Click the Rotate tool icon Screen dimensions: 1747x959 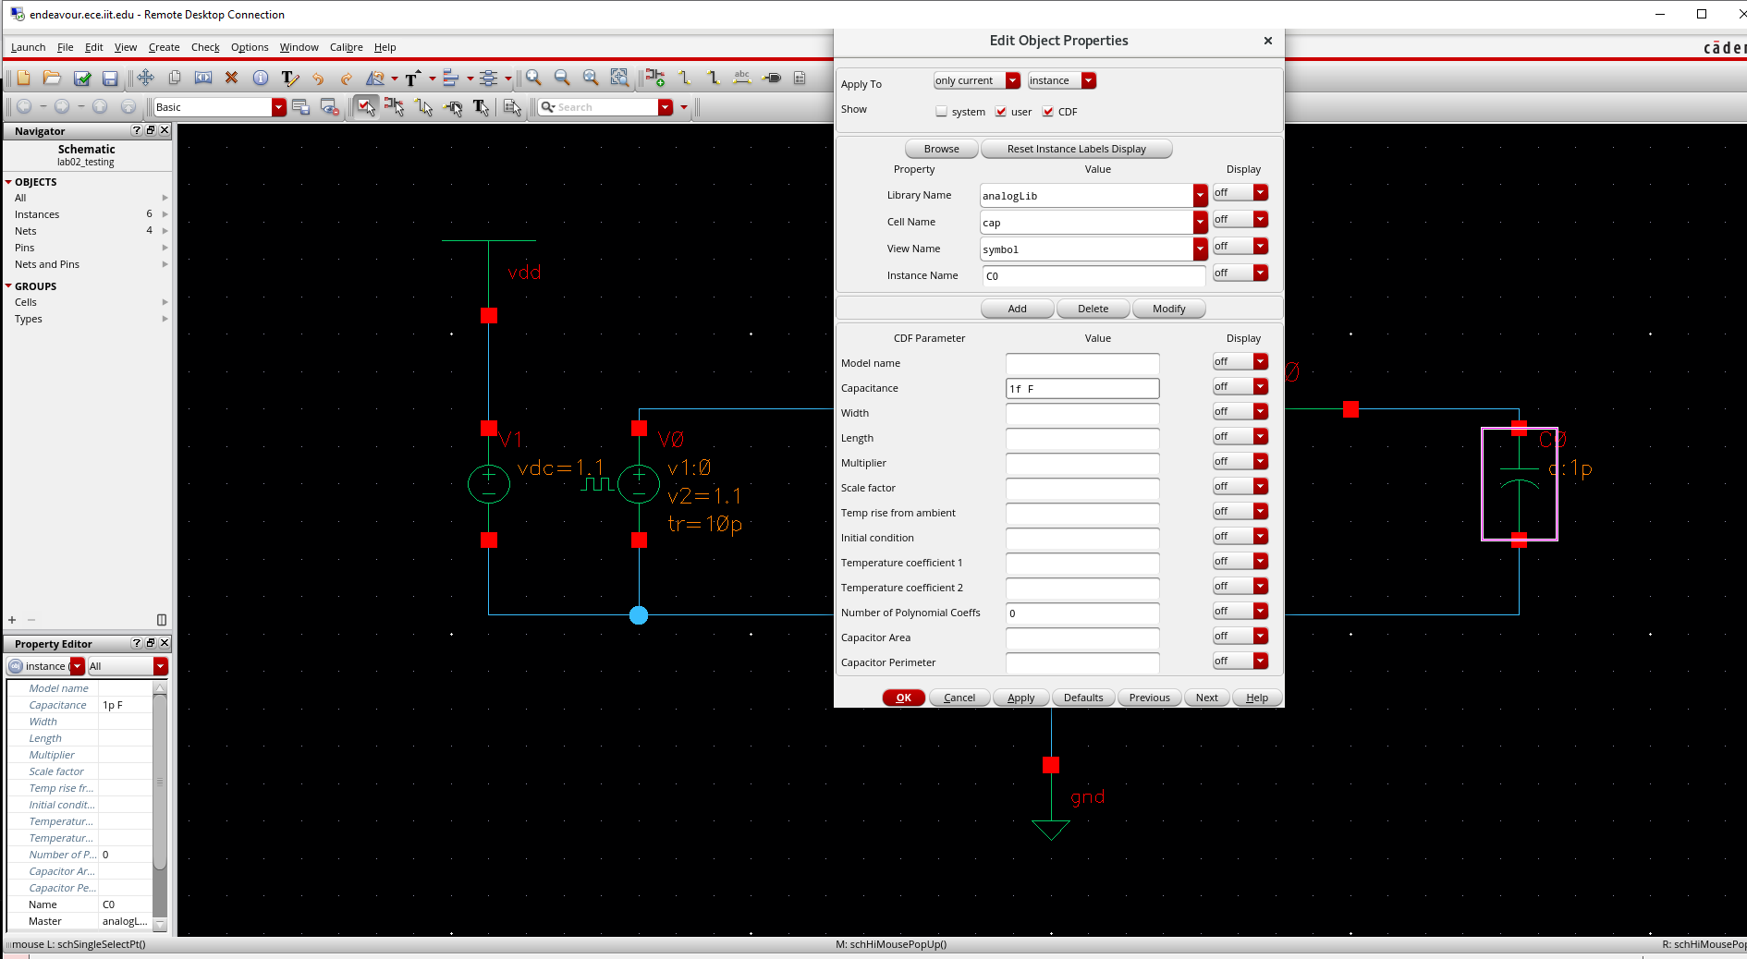click(x=375, y=79)
